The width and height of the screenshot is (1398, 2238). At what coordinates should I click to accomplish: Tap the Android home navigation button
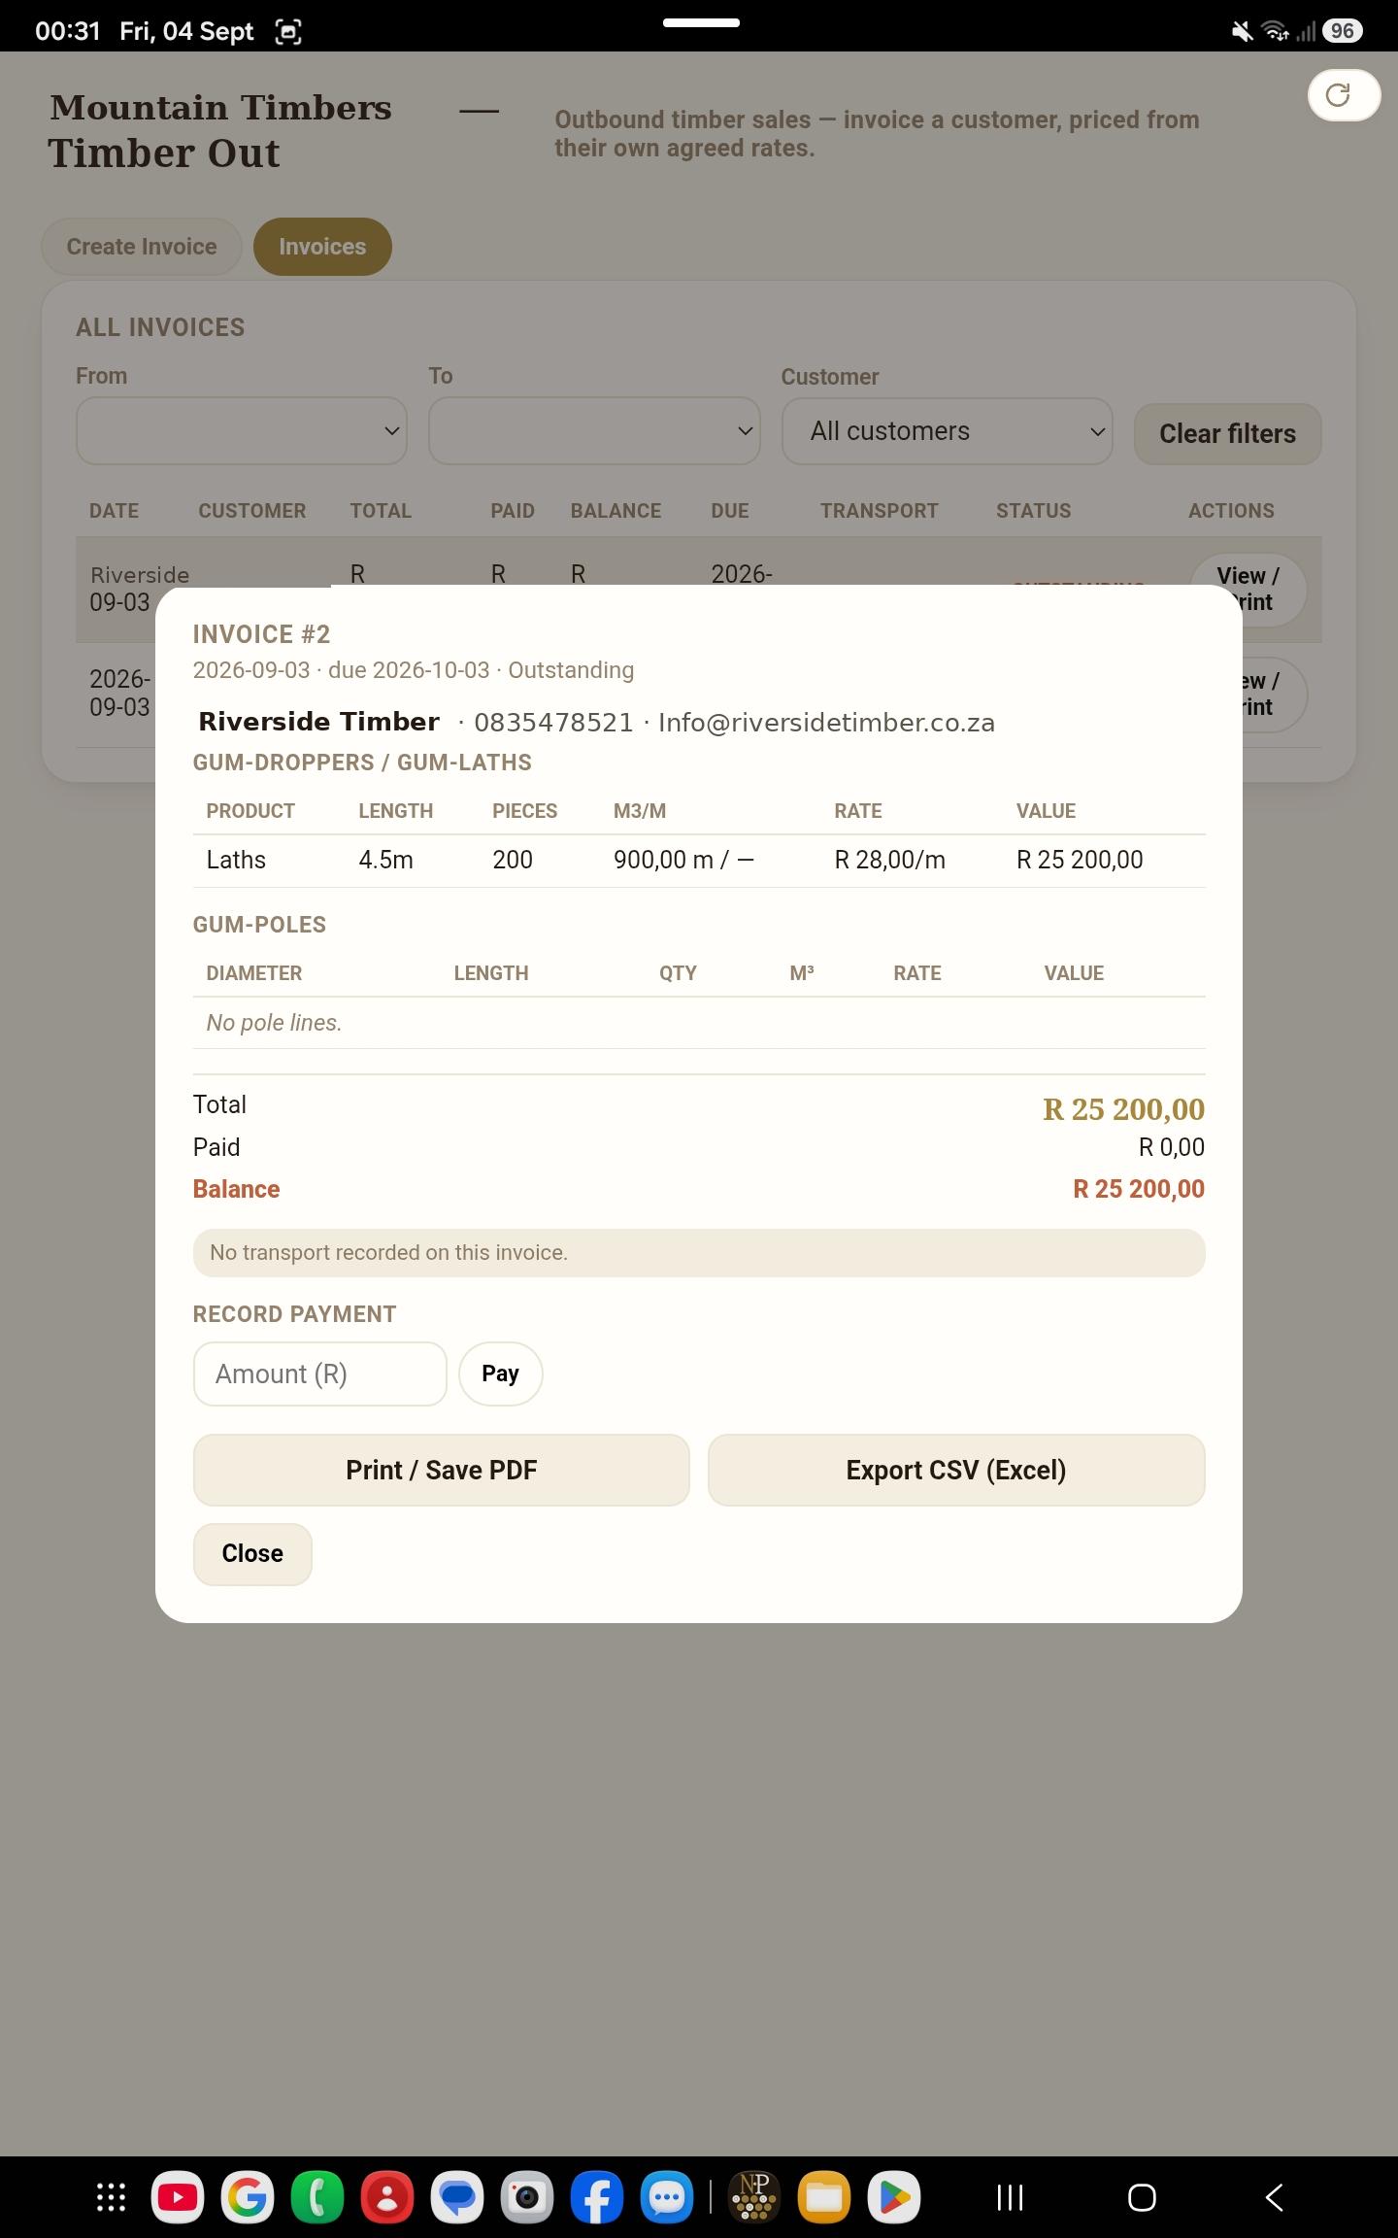click(1142, 2197)
